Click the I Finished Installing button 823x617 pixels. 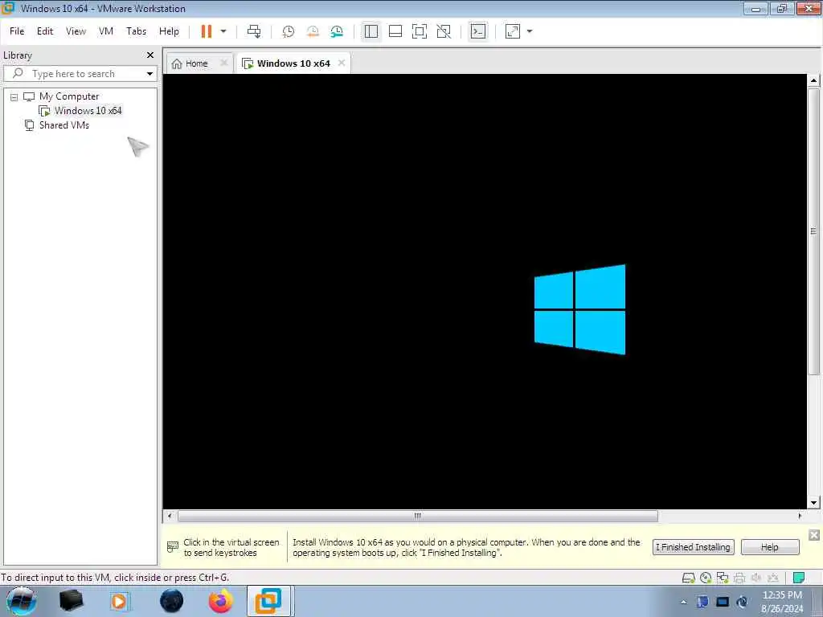pos(694,547)
